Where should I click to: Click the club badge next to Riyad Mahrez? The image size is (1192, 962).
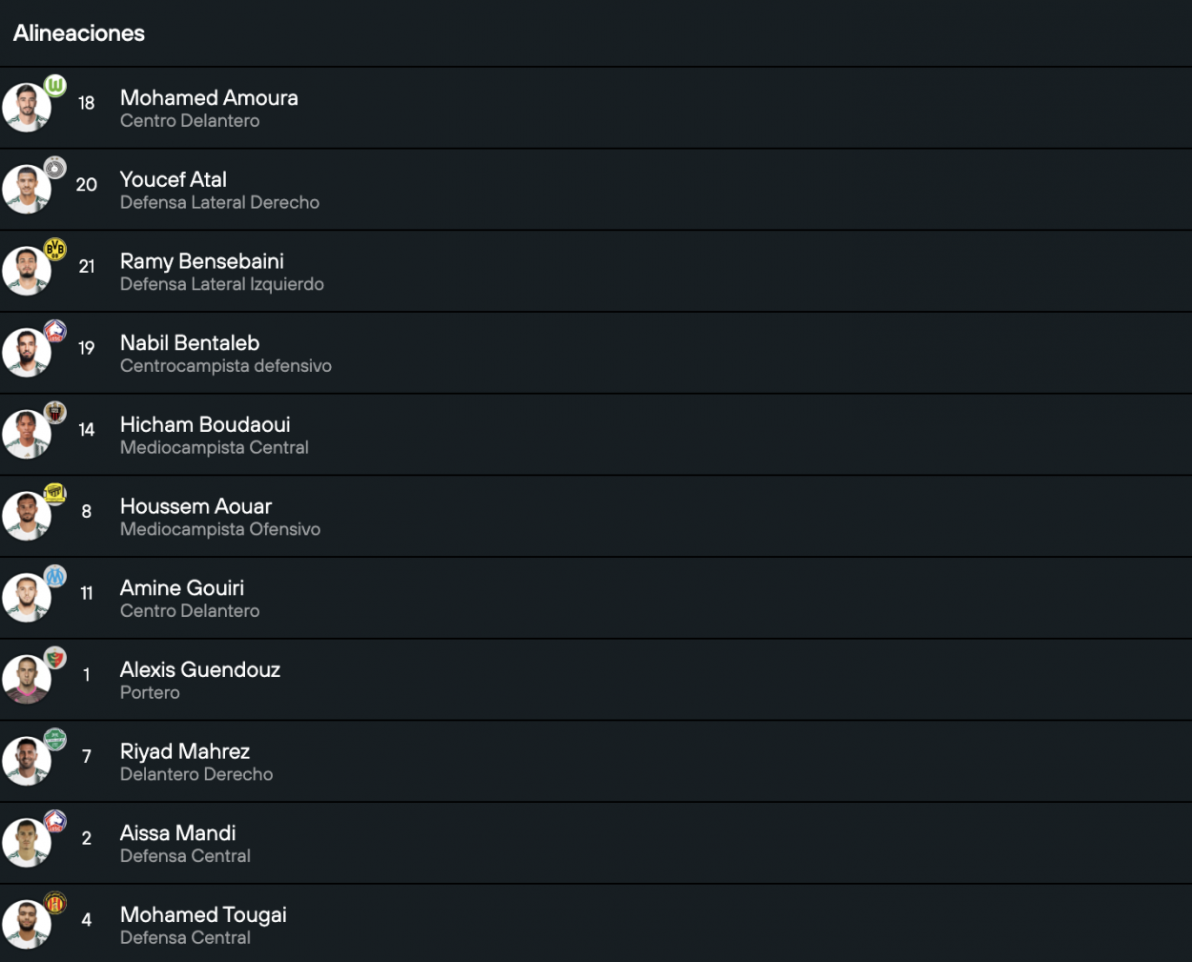(x=55, y=739)
